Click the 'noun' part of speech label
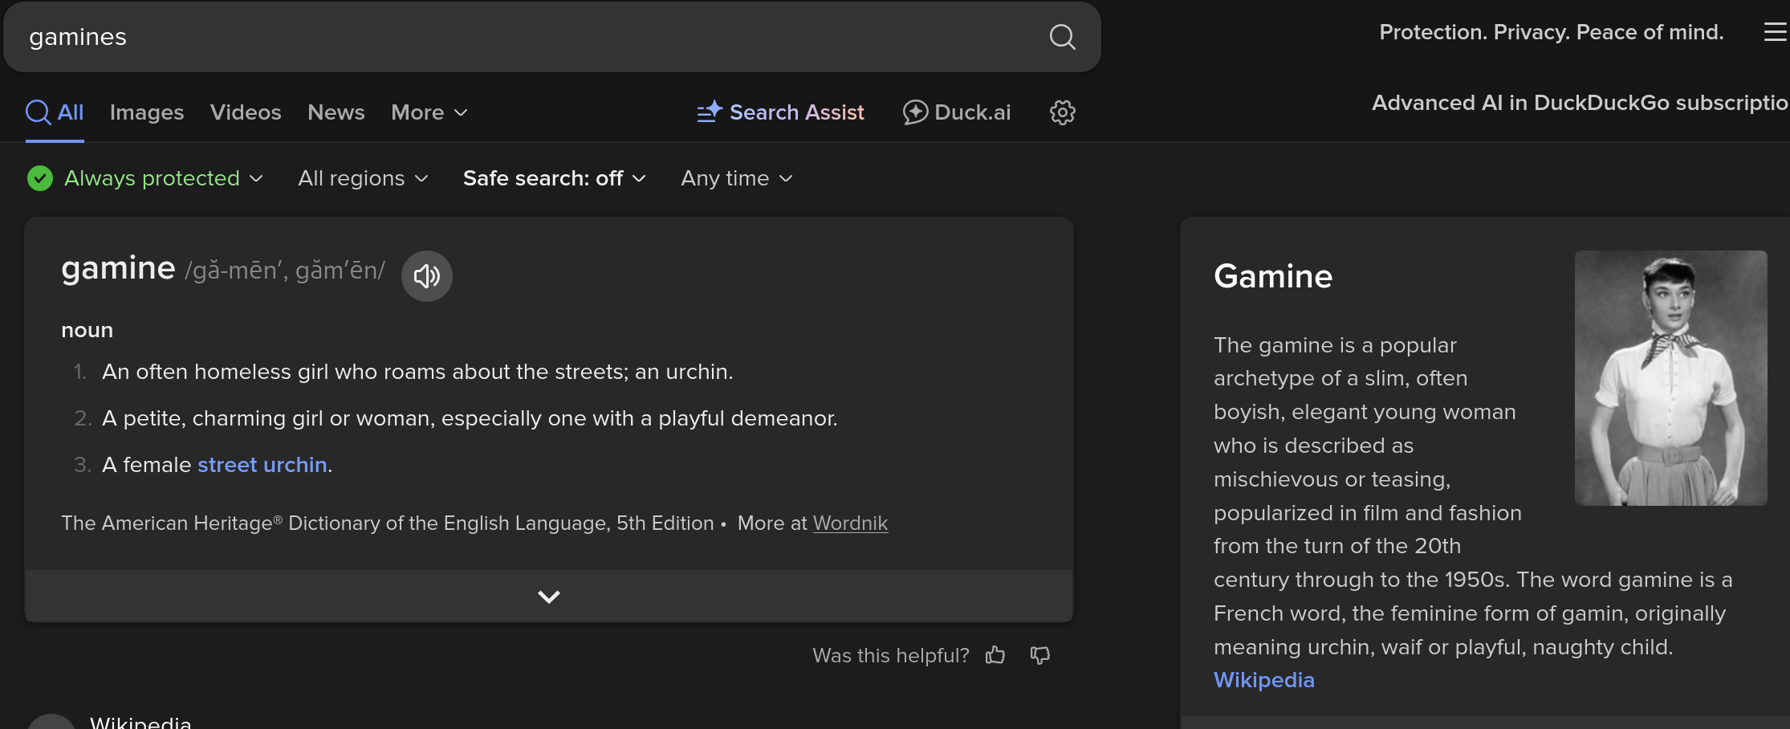Screen dimensions: 1790x729 pos(87,330)
